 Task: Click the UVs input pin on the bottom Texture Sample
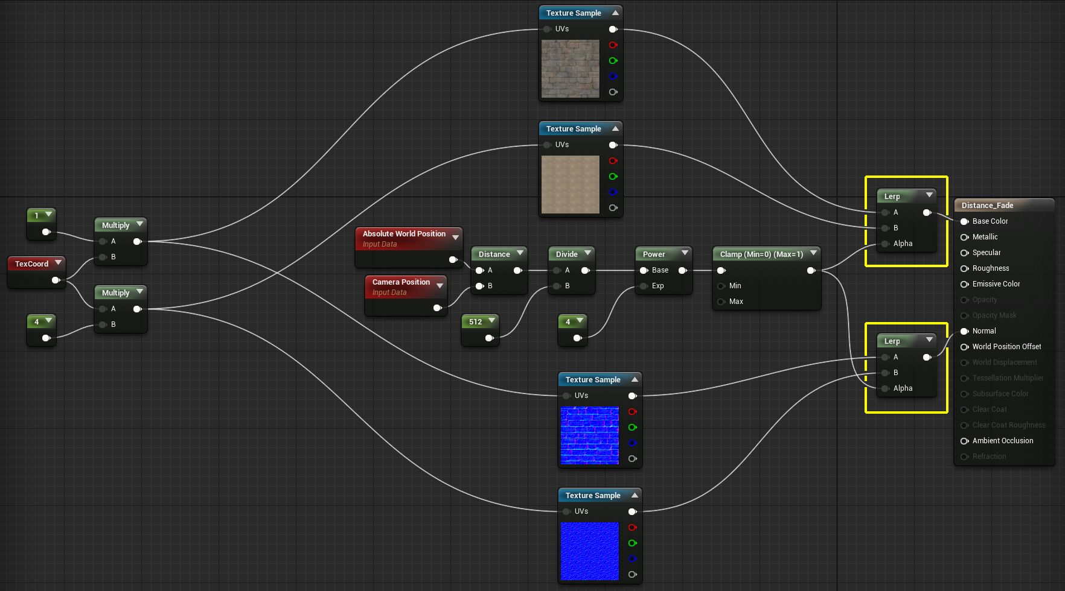(x=566, y=511)
